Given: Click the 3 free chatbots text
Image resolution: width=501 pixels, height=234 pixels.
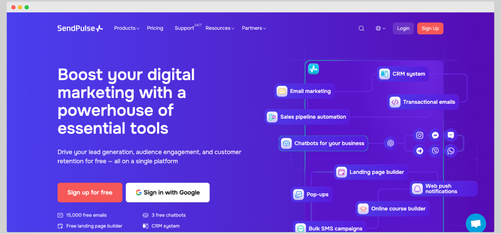Looking at the screenshot, I should [168, 215].
